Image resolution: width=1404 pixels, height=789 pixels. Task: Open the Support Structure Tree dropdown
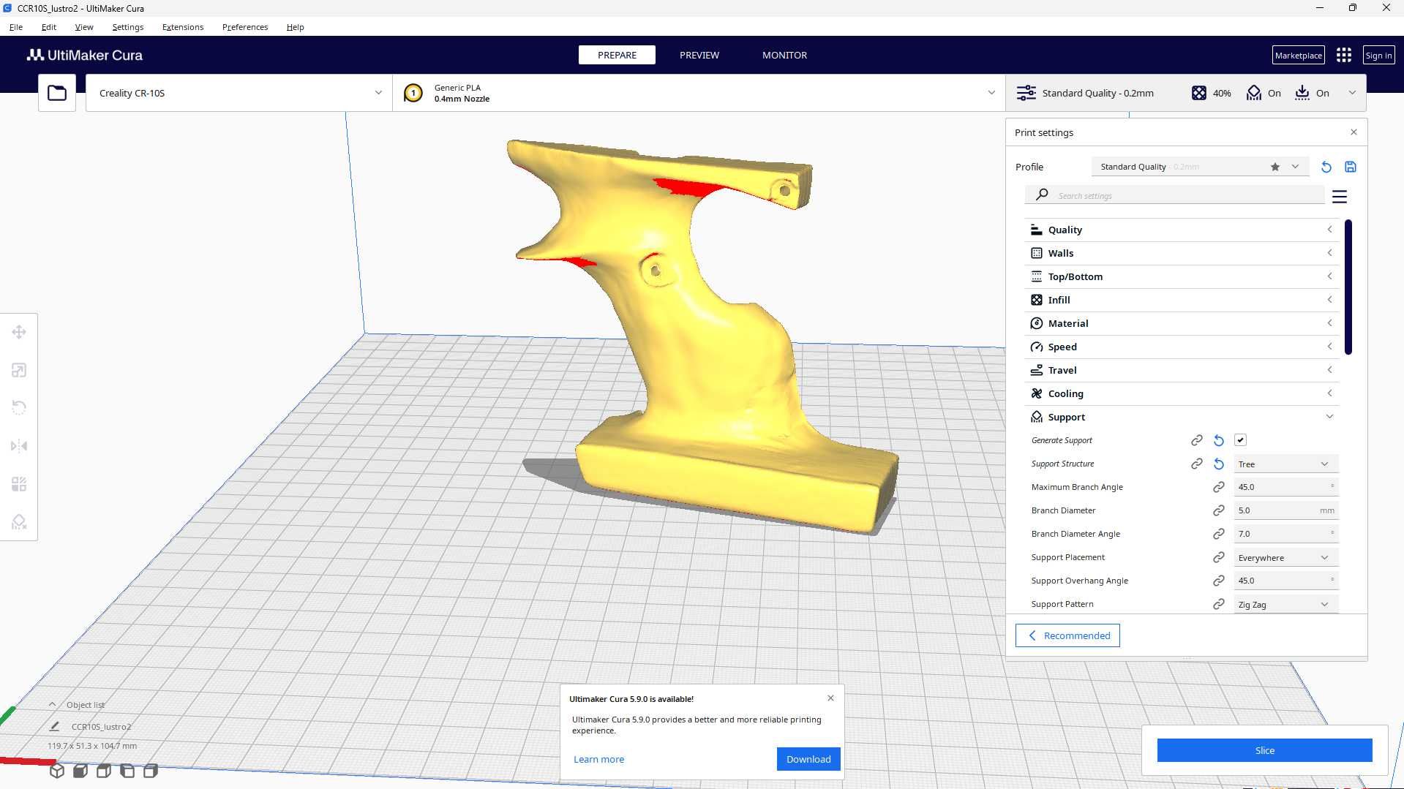click(x=1286, y=464)
